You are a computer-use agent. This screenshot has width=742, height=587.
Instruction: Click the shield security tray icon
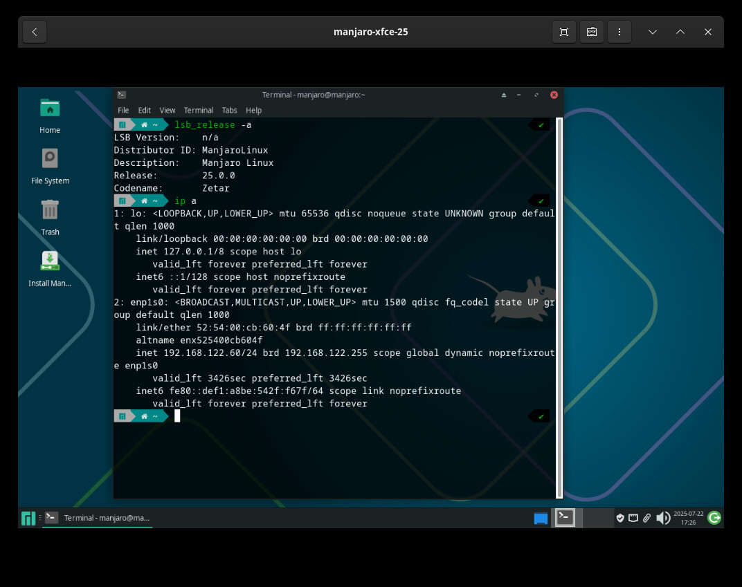tap(620, 517)
